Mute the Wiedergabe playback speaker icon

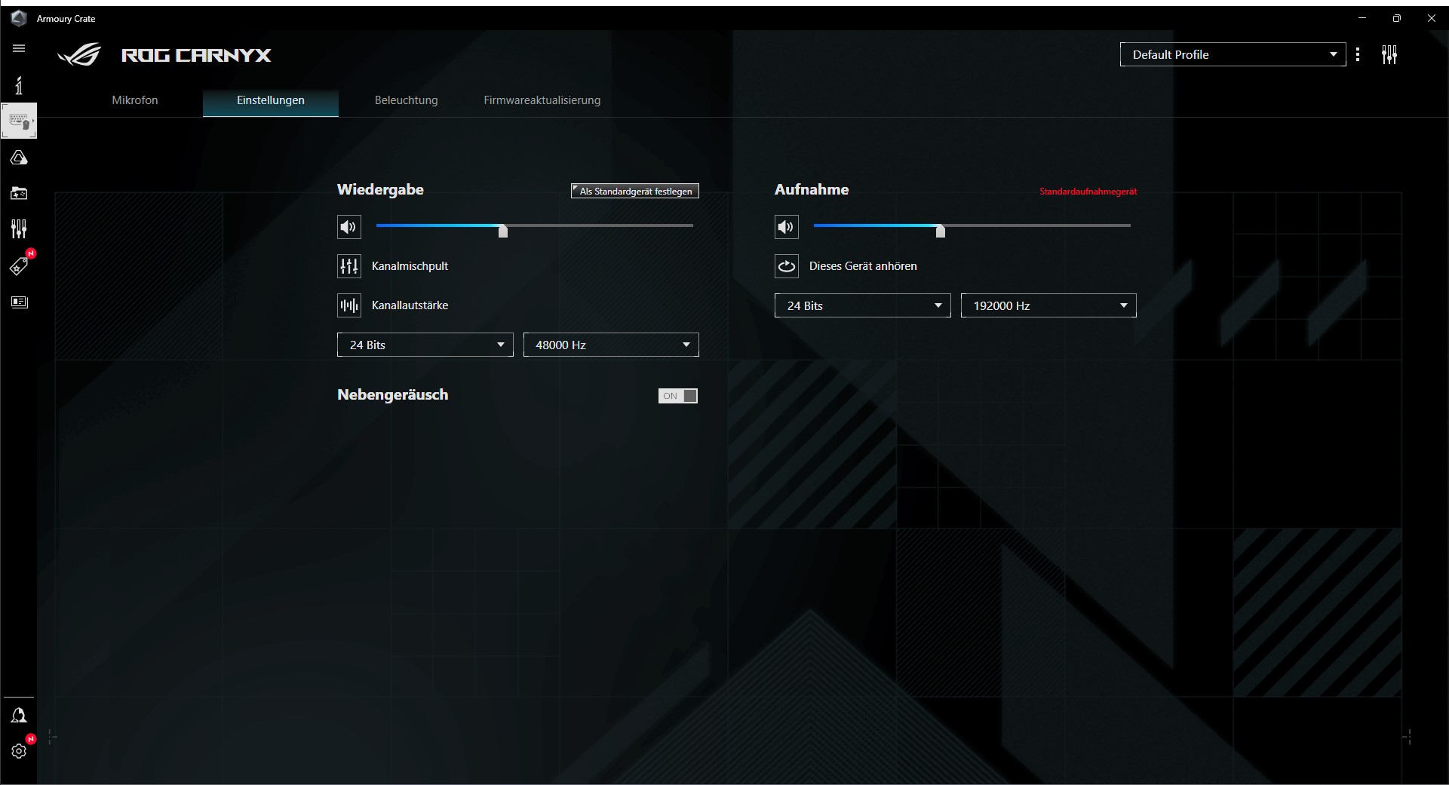(x=348, y=227)
